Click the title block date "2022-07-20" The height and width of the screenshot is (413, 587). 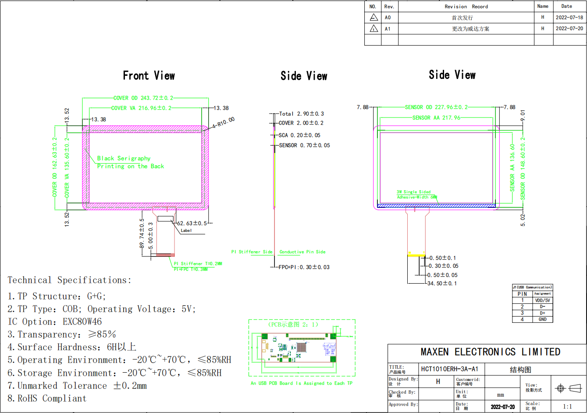503,407
